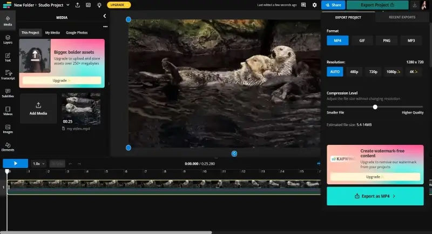Click the Share button
The width and height of the screenshot is (432, 234).
pyautogui.click(x=333, y=5)
